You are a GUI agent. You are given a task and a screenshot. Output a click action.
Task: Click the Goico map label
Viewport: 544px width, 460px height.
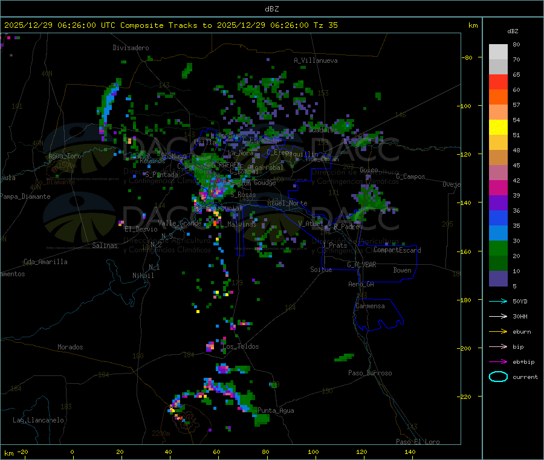(x=369, y=170)
